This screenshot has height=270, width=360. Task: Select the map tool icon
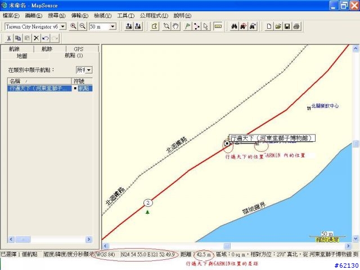[155, 26]
